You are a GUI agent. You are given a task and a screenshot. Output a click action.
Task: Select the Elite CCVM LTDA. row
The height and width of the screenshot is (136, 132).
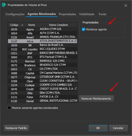(43, 93)
